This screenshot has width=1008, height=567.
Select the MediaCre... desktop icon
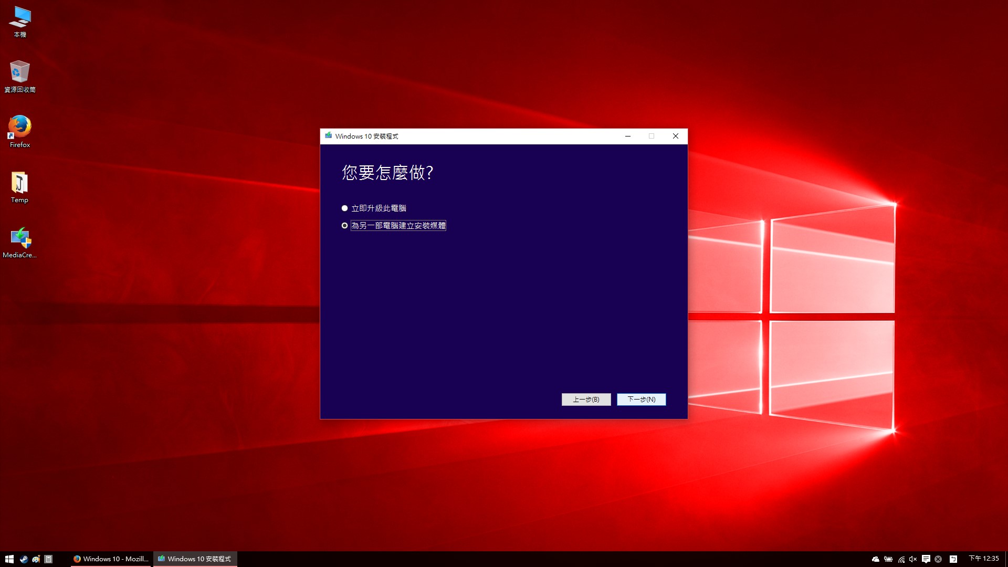pyautogui.click(x=20, y=243)
